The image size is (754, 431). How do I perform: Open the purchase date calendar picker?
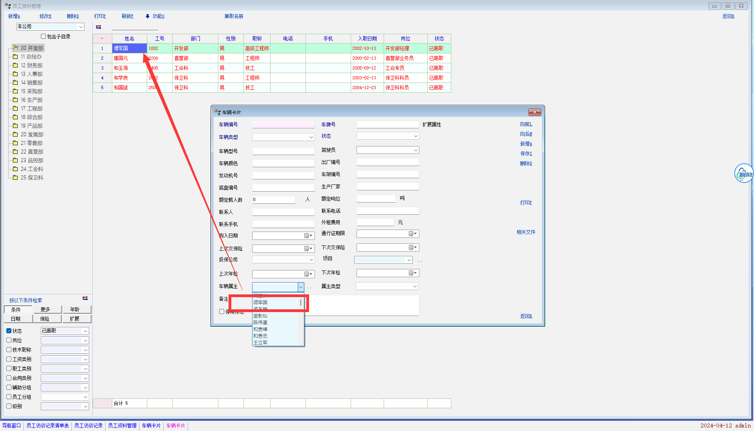pos(308,236)
